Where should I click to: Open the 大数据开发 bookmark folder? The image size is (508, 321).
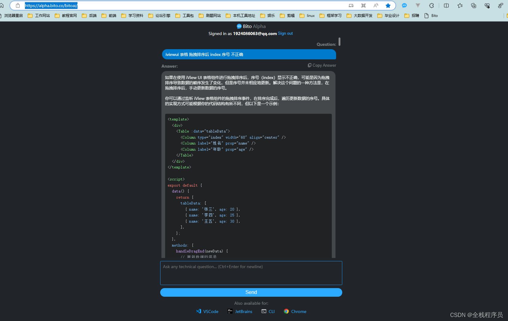[359, 16]
